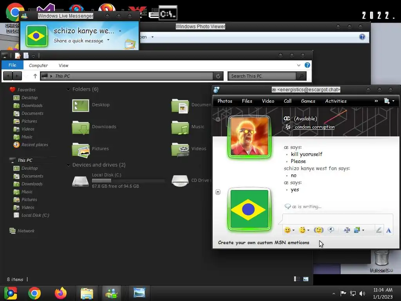
Task: Click the Brazil flag display picture in chat
Action: pyautogui.click(x=249, y=209)
